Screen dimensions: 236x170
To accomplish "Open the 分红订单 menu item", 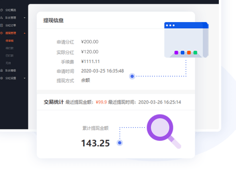I will pyautogui.click(x=11, y=25).
